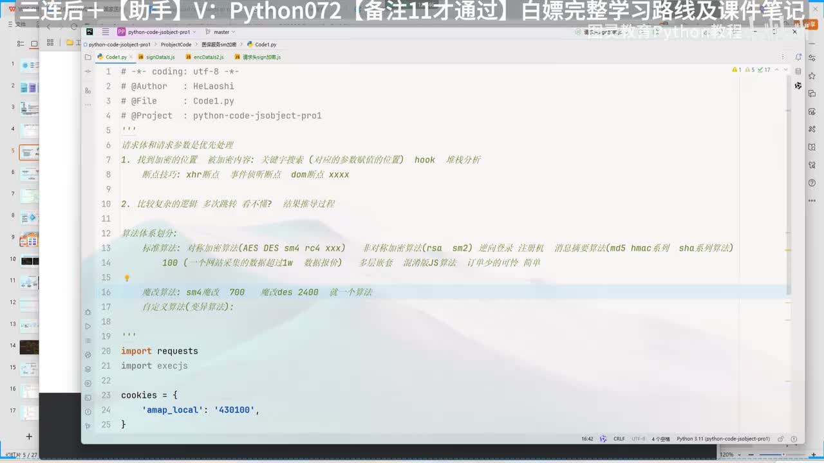Screen dimensions: 824x463
Task: Click the 120% zoom level in presentation
Action: tap(726, 455)
